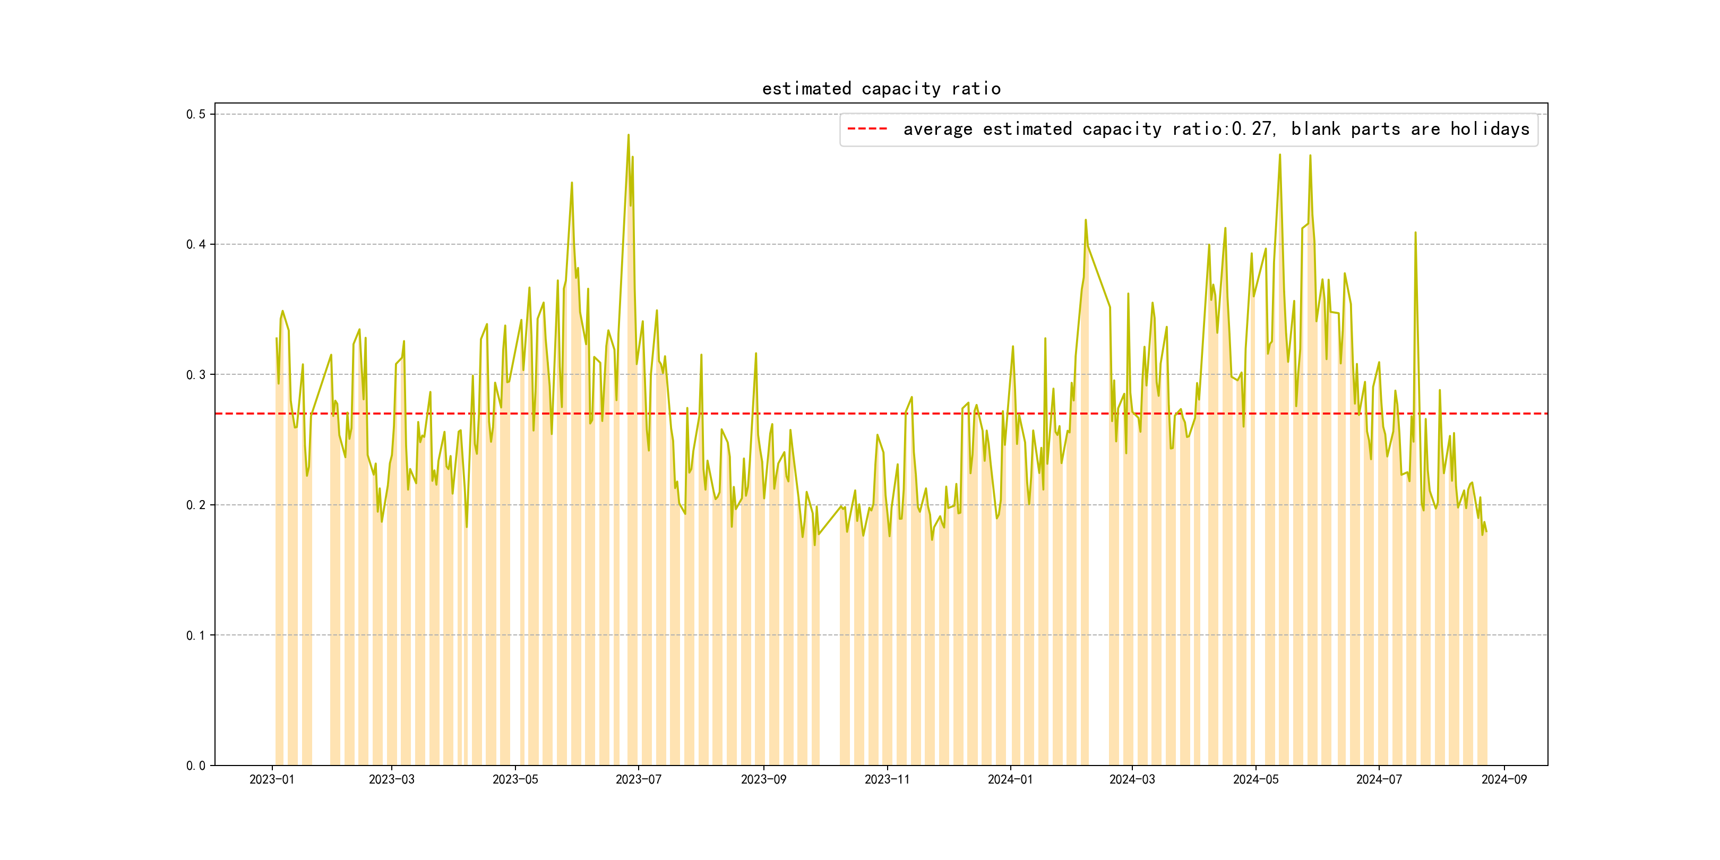
Task: Click the 2024-01 x-axis label
Action: tap(1010, 779)
